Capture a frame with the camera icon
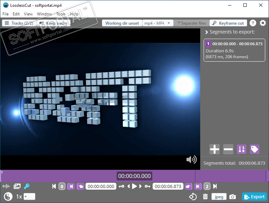 click(232, 196)
